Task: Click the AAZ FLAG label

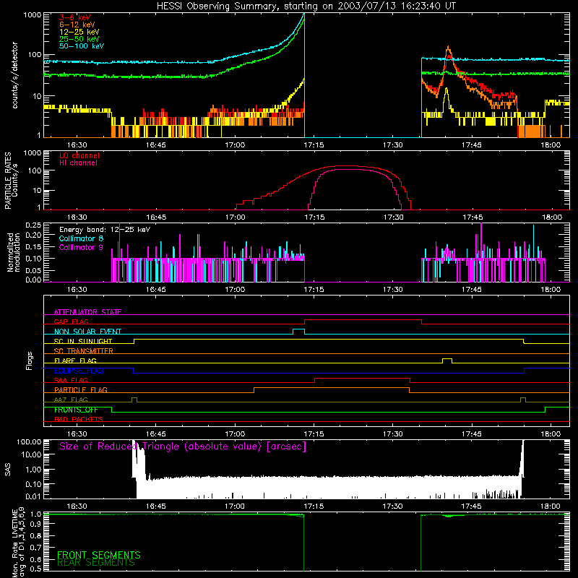Action: pos(71,400)
